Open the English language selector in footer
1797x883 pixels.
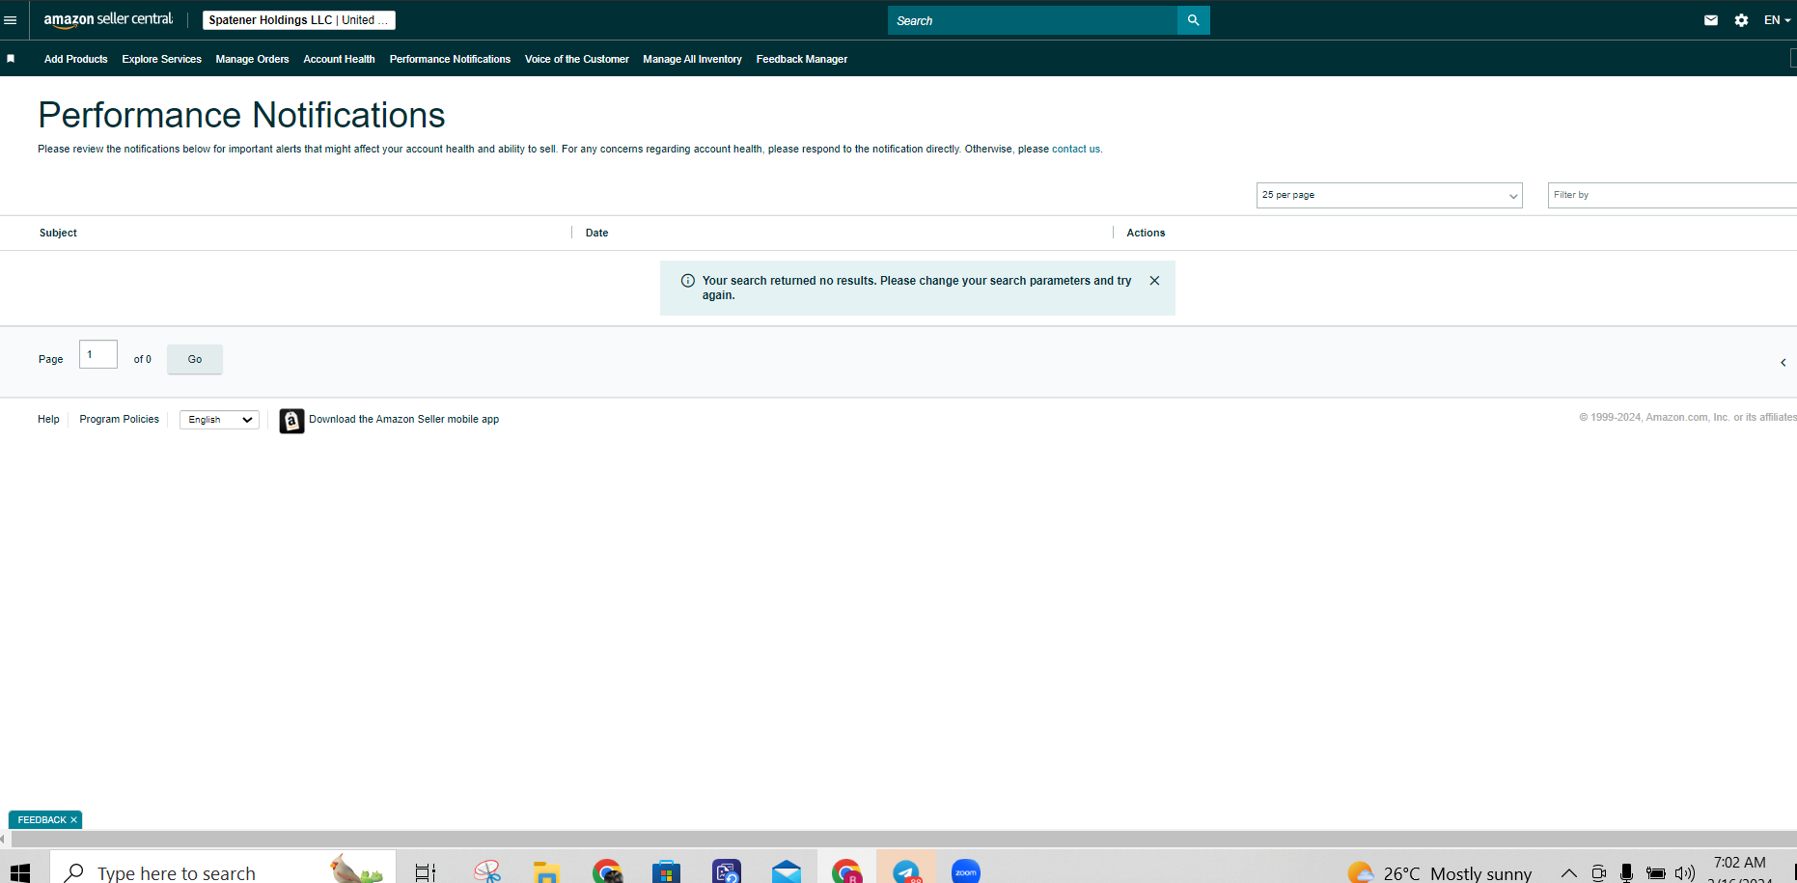pos(219,420)
